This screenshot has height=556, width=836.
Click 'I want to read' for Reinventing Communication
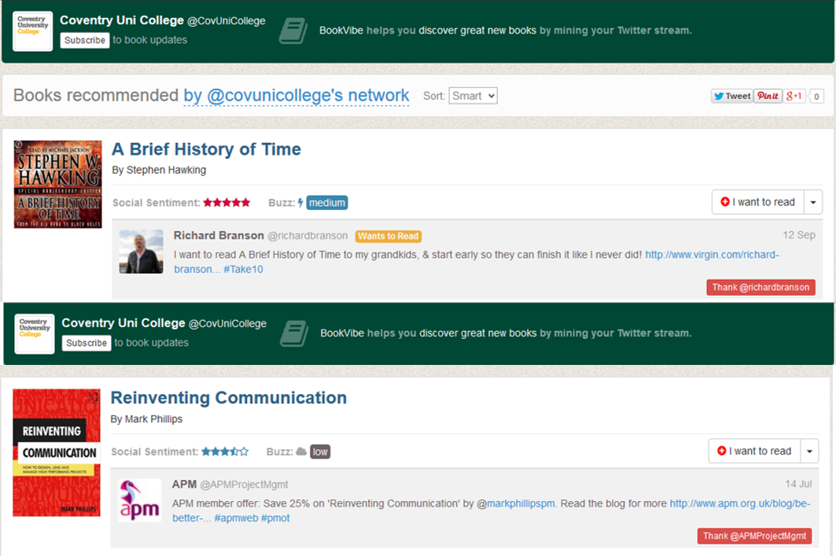(x=754, y=451)
